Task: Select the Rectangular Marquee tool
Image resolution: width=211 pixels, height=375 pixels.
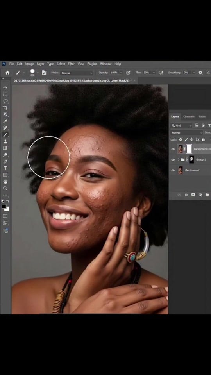Action: pos(5,94)
